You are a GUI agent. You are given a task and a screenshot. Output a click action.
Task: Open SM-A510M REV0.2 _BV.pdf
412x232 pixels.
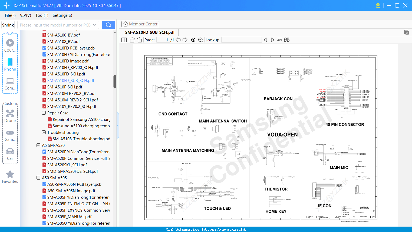coord(69,93)
